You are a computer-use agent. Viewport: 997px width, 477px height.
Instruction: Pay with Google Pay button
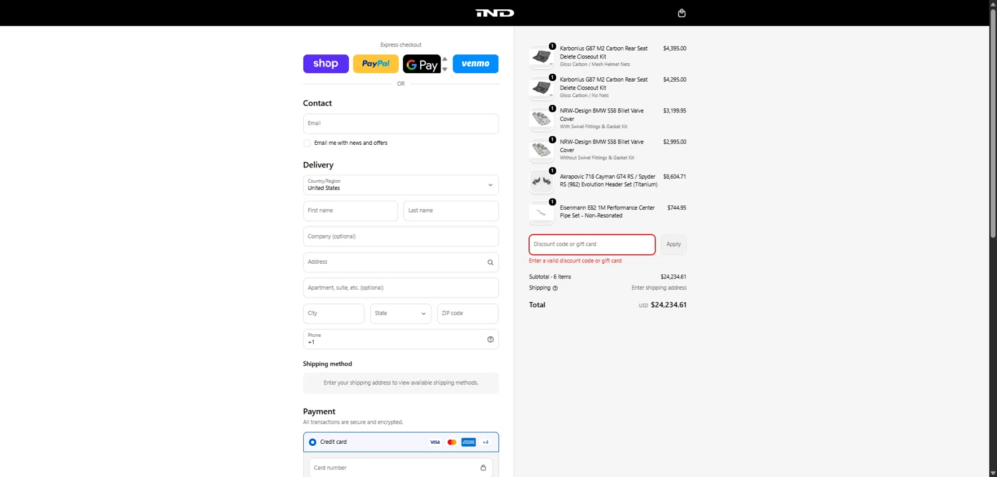[x=422, y=64]
